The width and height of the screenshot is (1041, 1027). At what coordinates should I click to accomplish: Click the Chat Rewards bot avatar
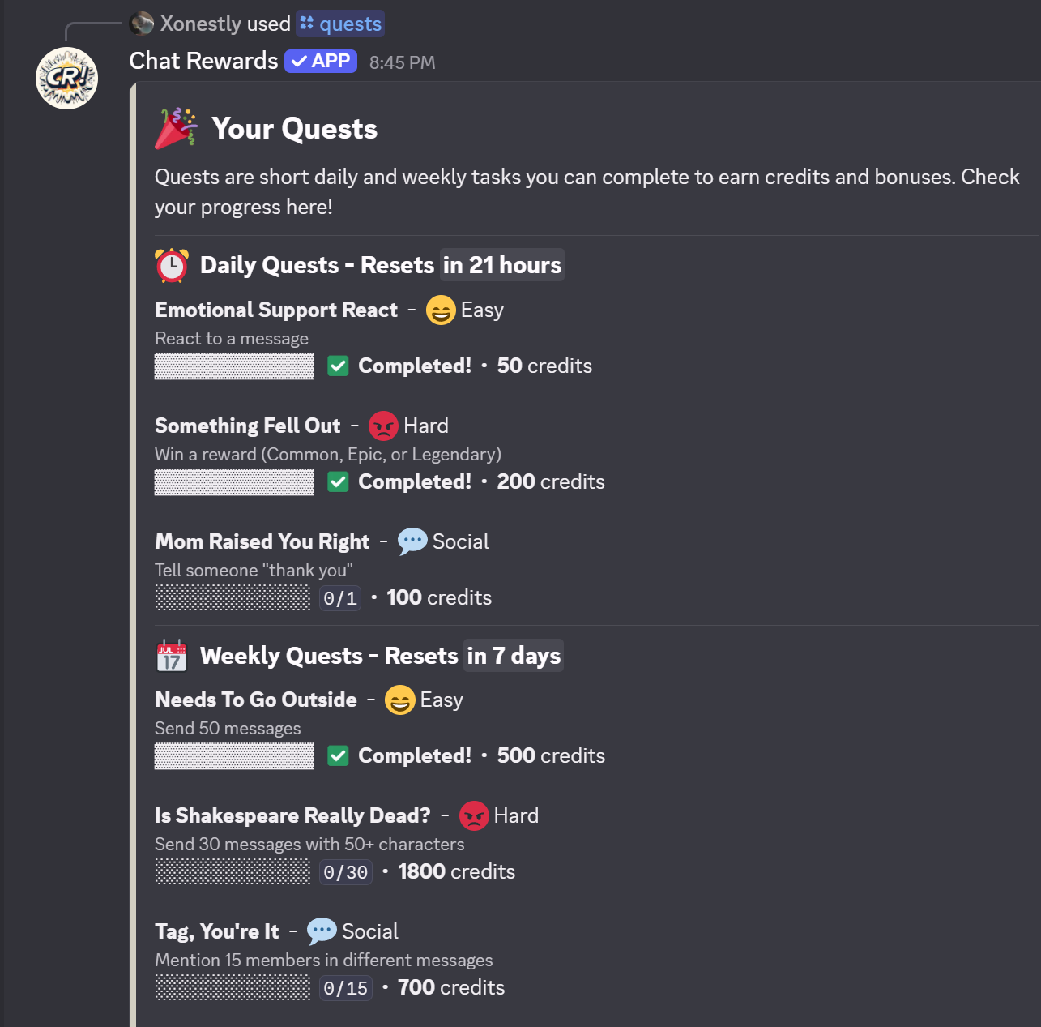pos(66,79)
